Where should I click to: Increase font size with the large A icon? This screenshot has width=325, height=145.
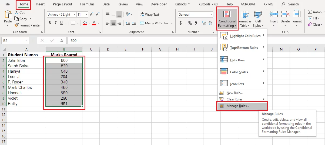(92, 15)
